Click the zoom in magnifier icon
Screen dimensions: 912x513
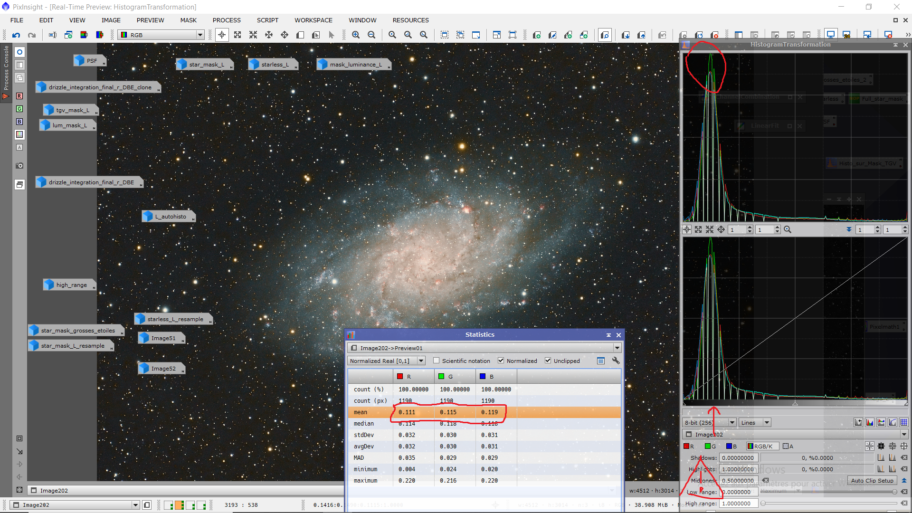click(355, 35)
